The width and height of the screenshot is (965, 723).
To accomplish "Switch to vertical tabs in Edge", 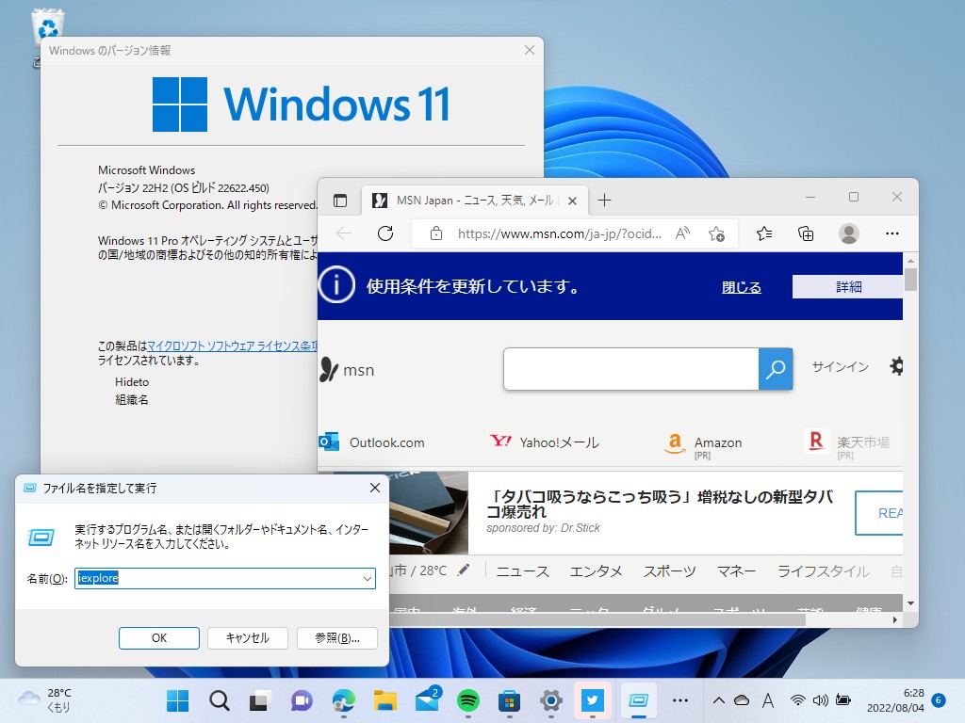I will [340, 200].
